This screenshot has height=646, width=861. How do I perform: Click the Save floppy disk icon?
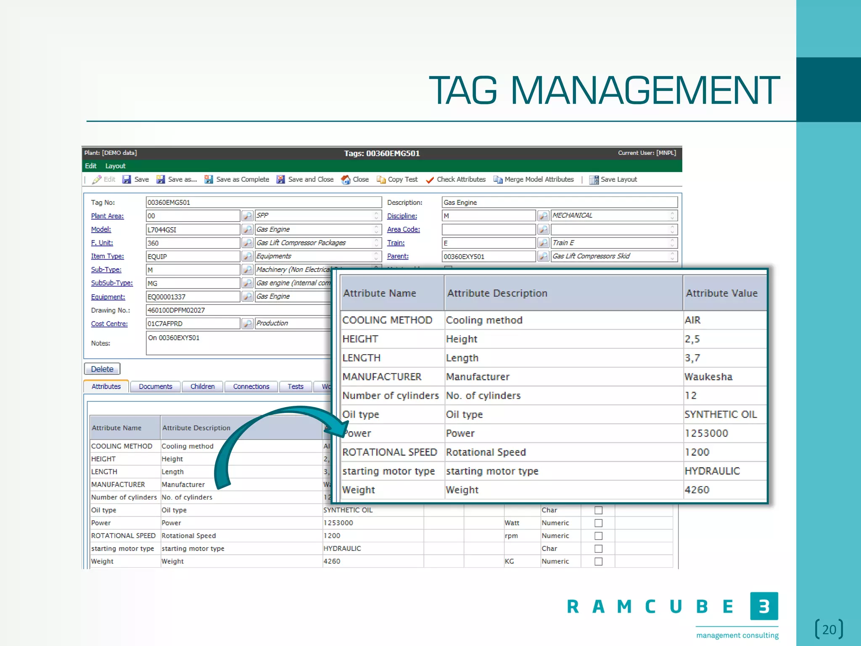(127, 180)
